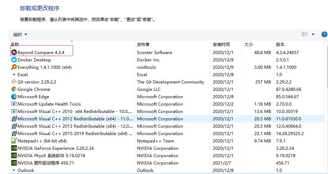The height and width of the screenshot is (174, 328).
Task: Sort the list by 名称 column
Action: point(15,44)
